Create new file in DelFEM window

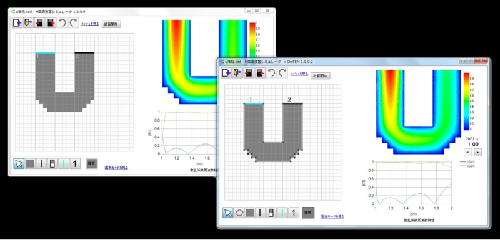tap(227, 73)
